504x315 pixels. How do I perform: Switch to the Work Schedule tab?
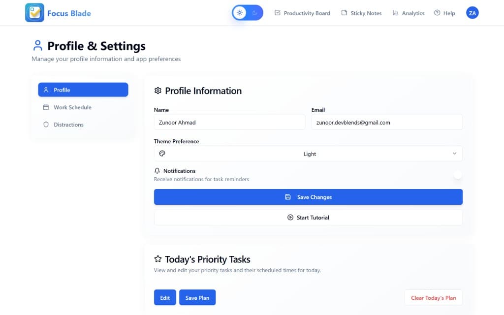coord(83,107)
